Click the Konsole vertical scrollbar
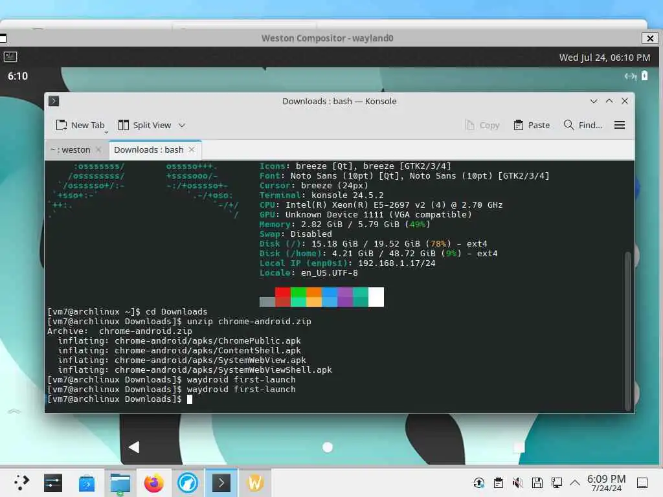663x497 pixels. 628,331
